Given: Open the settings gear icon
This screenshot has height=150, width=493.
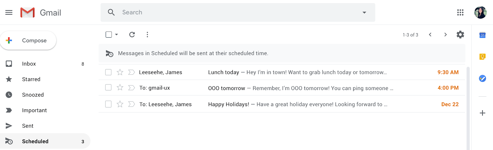Looking at the screenshot, I should pyautogui.click(x=460, y=34).
